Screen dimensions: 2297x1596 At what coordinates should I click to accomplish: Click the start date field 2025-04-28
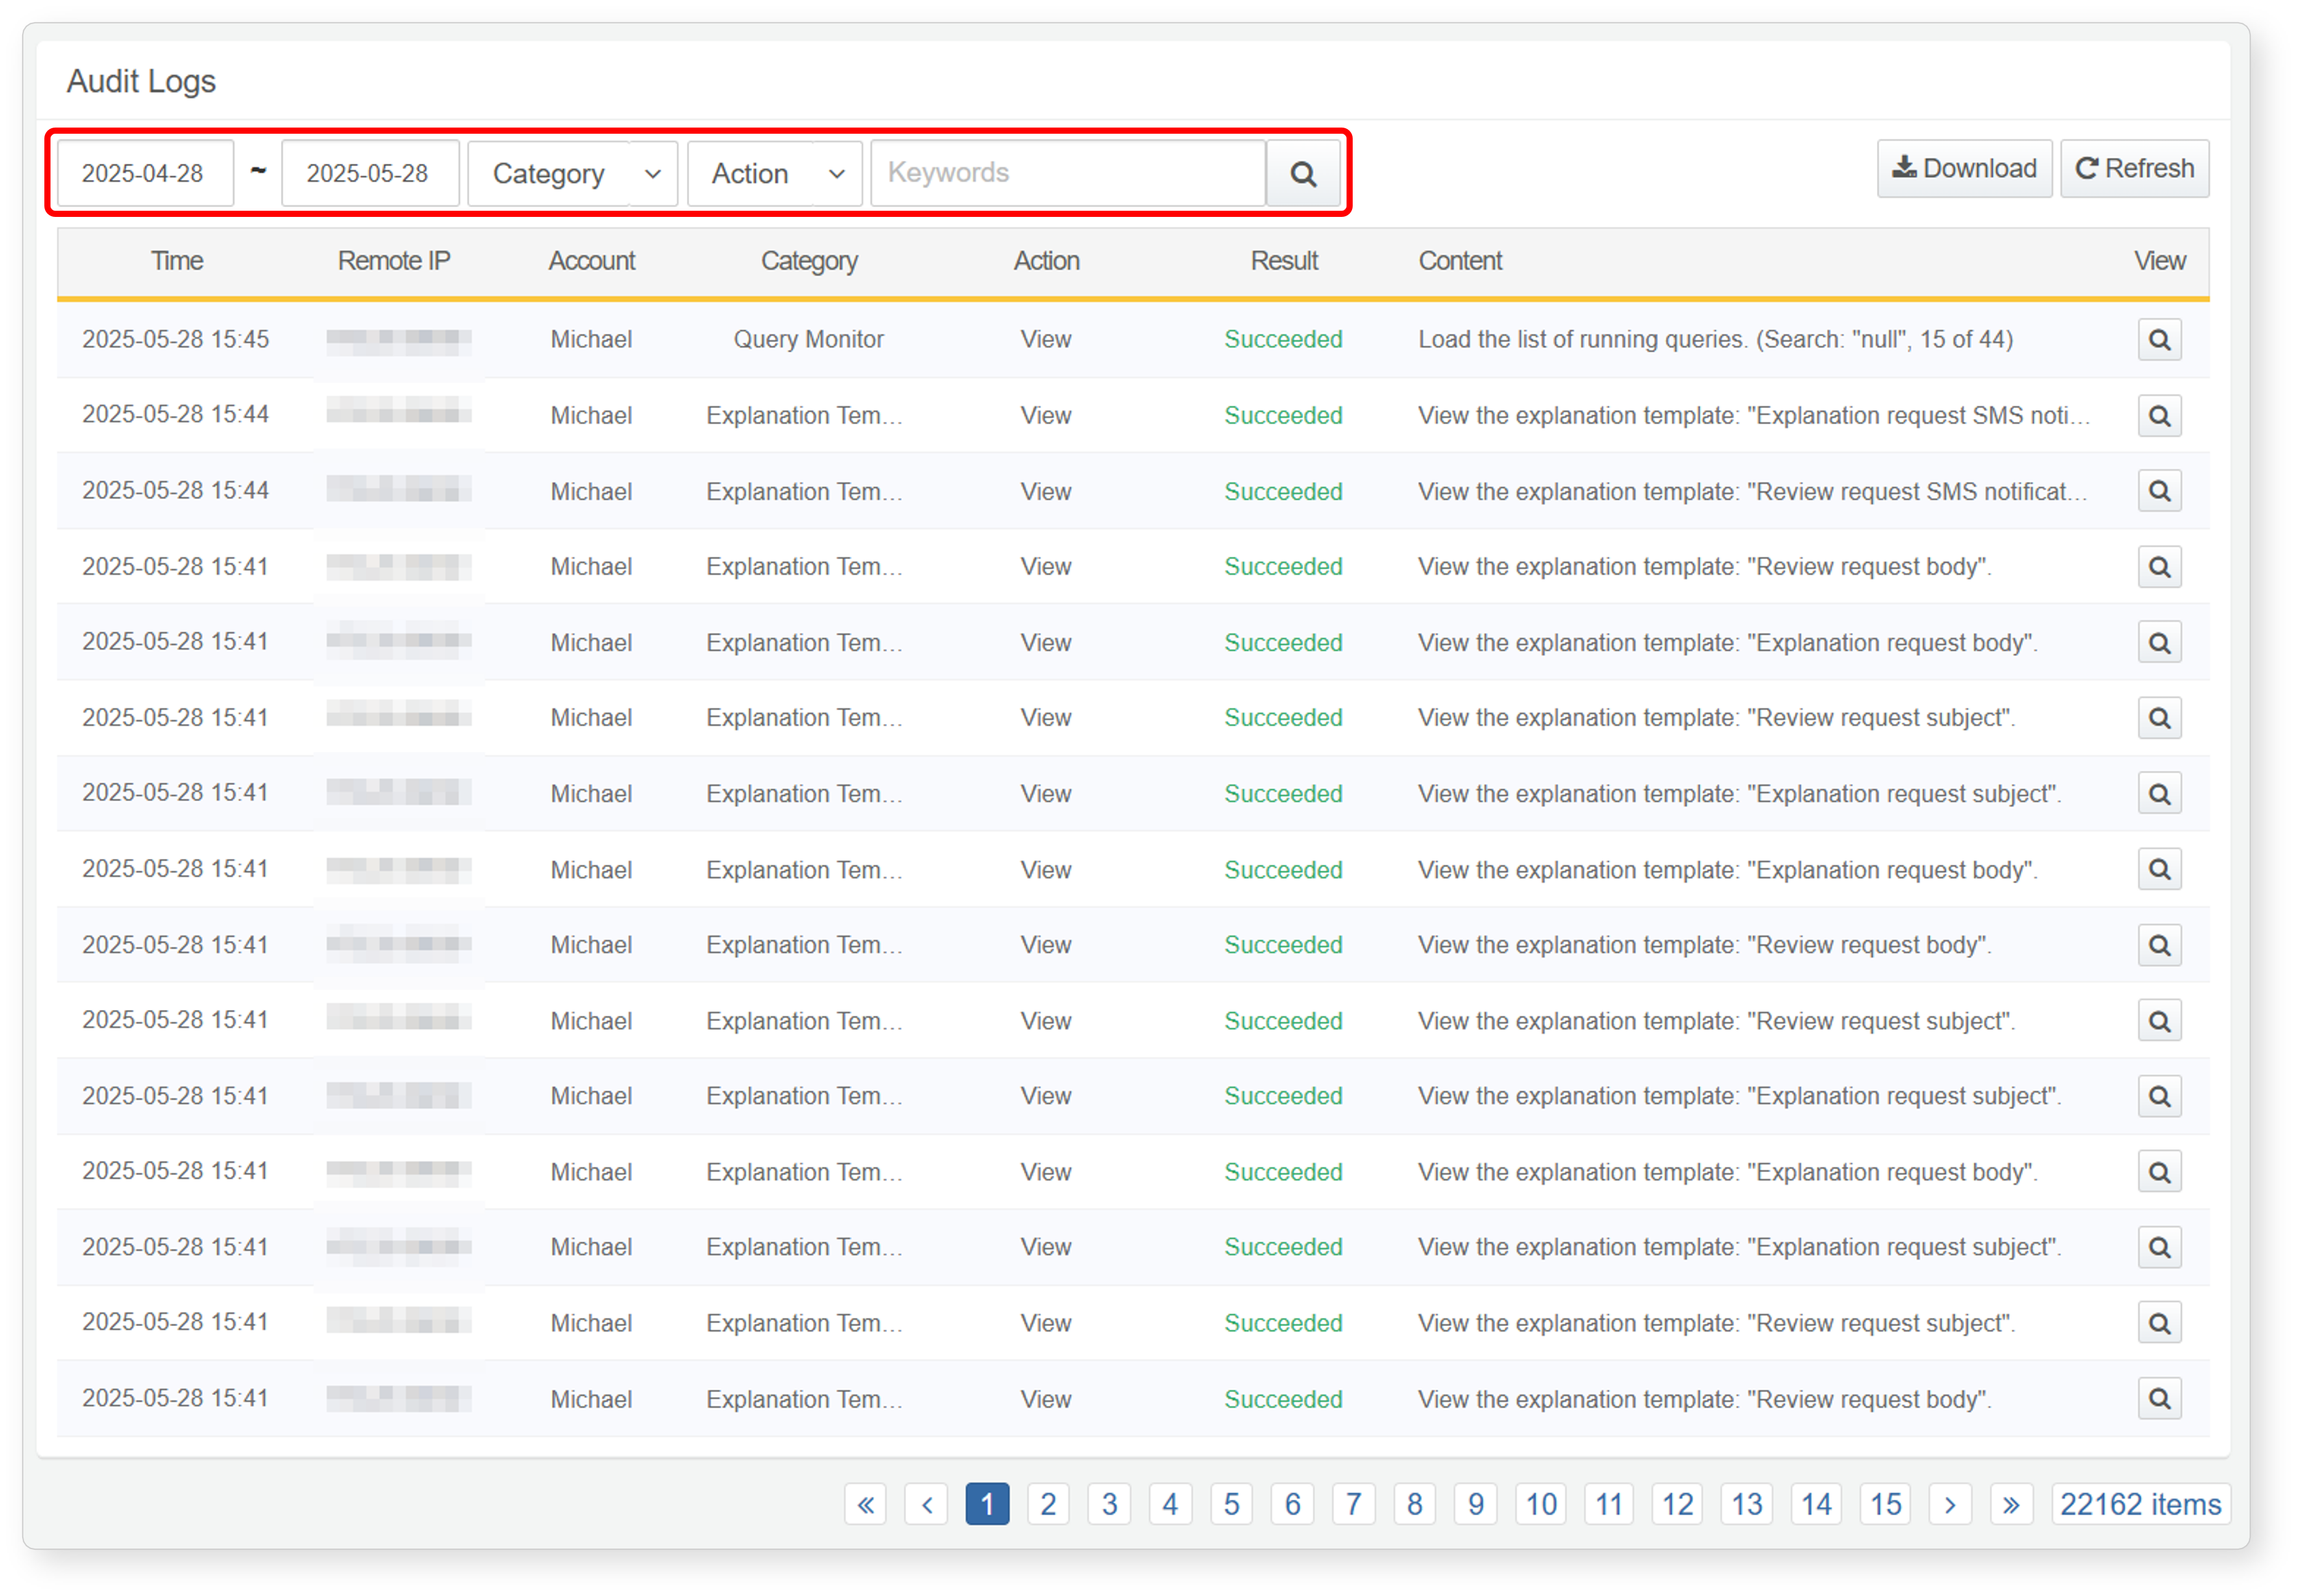pos(145,174)
